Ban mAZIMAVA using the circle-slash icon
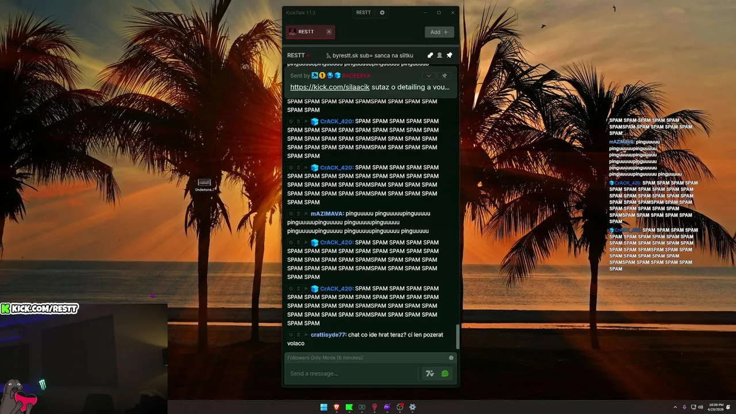Viewport: 736px width, 414px height. point(291,214)
